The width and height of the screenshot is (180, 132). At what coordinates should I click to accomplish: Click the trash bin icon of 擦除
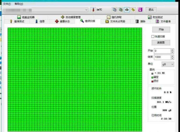(137, 21)
